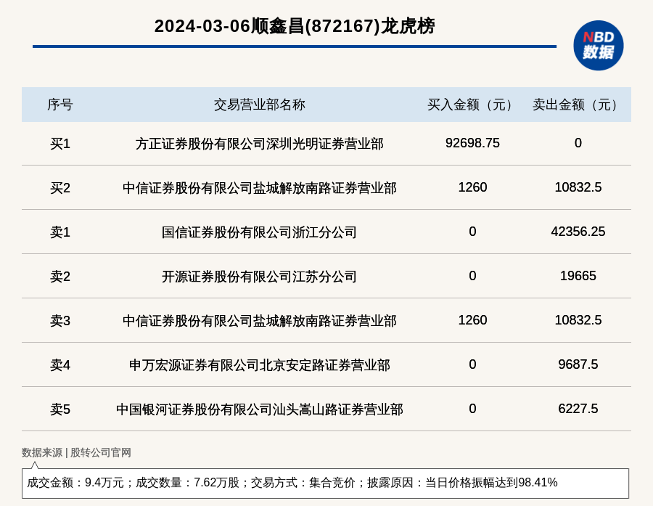Select sell amount 10832.5 in 卖3 row
The width and height of the screenshot is (653, 506).
tap(578, 320)
